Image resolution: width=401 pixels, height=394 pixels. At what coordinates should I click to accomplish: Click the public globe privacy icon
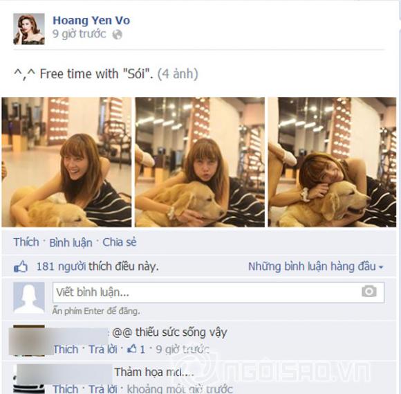117,35
